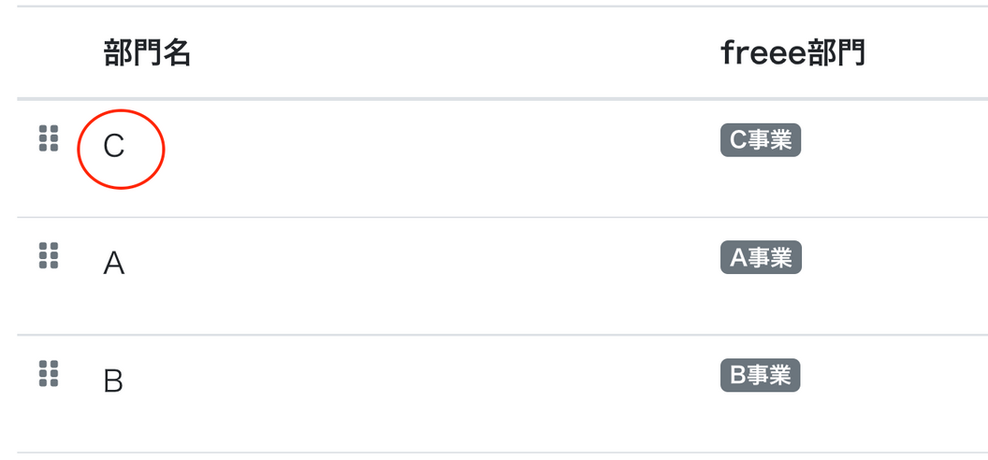The height and width of the screenshot is (460, 988).
Task: Open the department named A
Action: (114, 264)
